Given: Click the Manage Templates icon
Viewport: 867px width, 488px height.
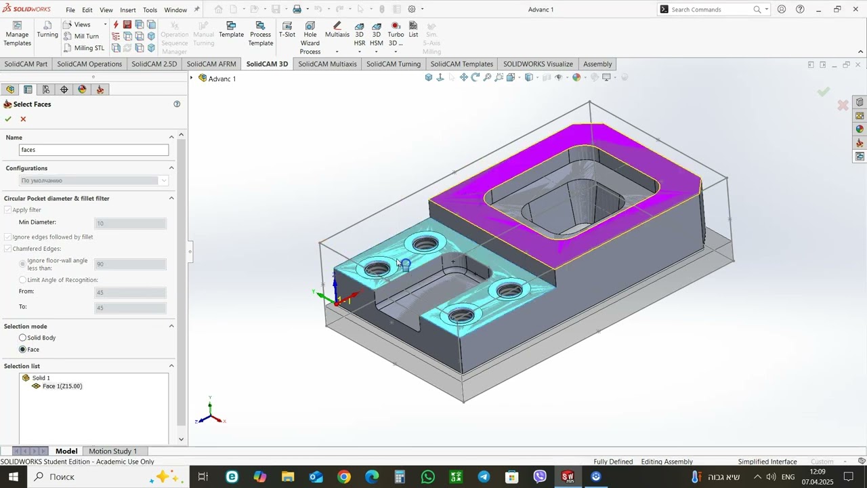Looking at the screenshot, I should coord(17,26).
